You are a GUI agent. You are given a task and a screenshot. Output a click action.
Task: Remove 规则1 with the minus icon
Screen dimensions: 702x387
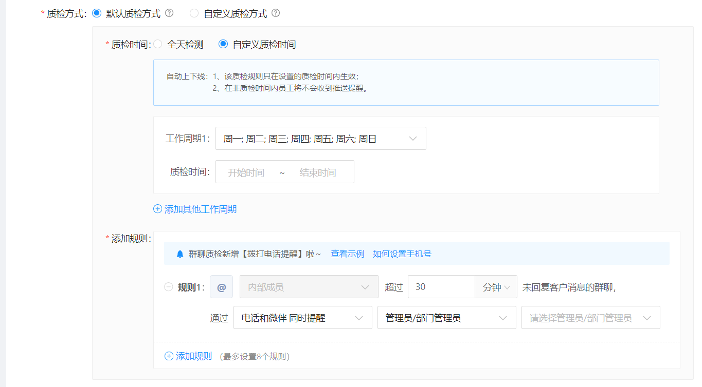(x=168, y=287)
